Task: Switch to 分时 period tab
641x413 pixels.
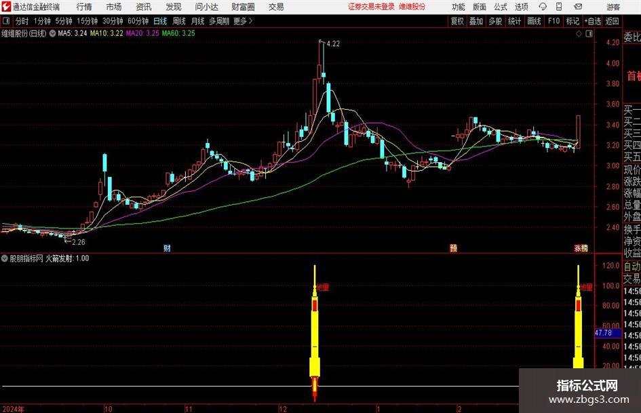Action: (22, 21)
